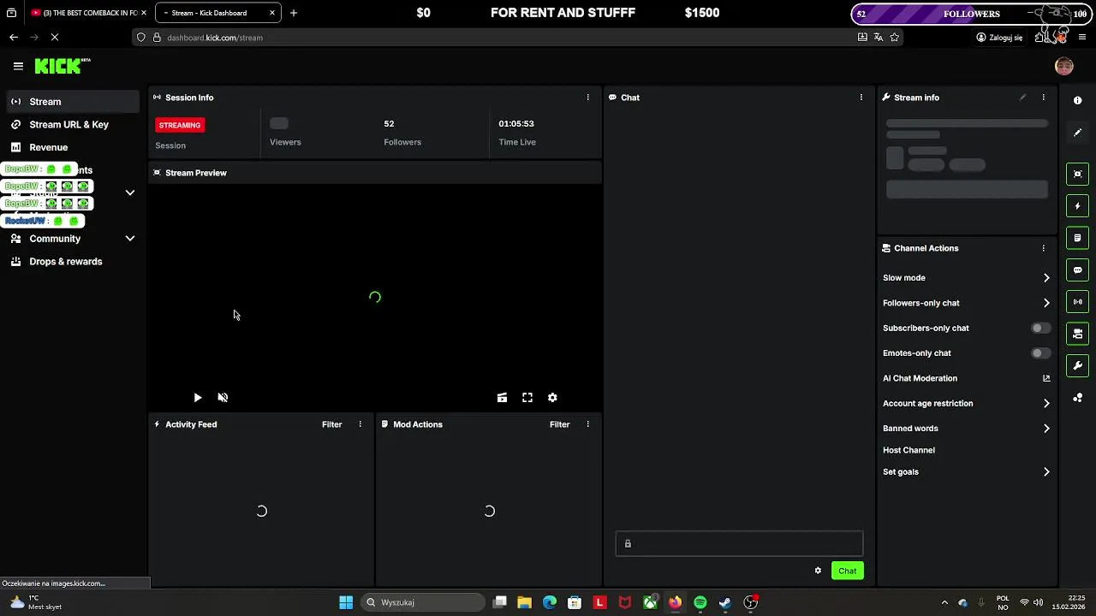Screen dimensions: 1096x616
Task: Expand Account age restriction options
Action: [966, 403]
